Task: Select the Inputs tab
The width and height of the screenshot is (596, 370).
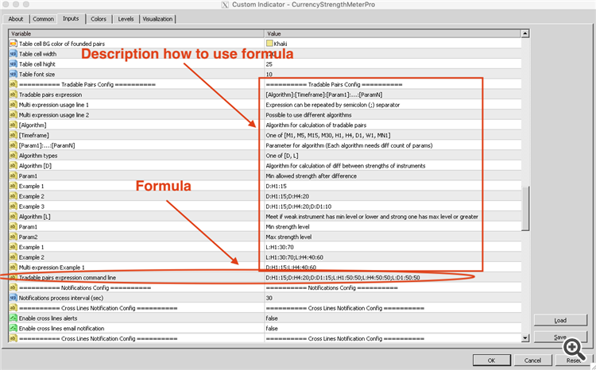Action: 71,18
